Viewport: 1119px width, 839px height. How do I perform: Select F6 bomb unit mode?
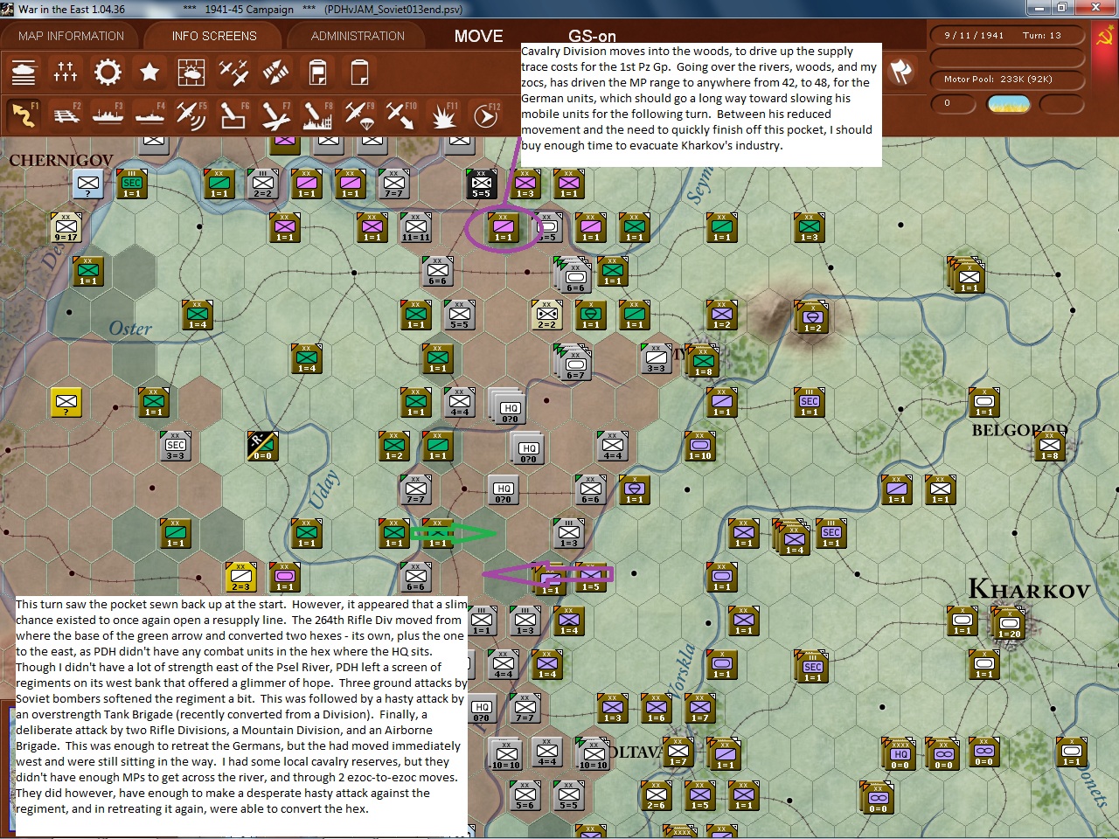click(x=233, y=114)
